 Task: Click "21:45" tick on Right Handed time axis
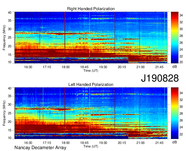point(159,67)
